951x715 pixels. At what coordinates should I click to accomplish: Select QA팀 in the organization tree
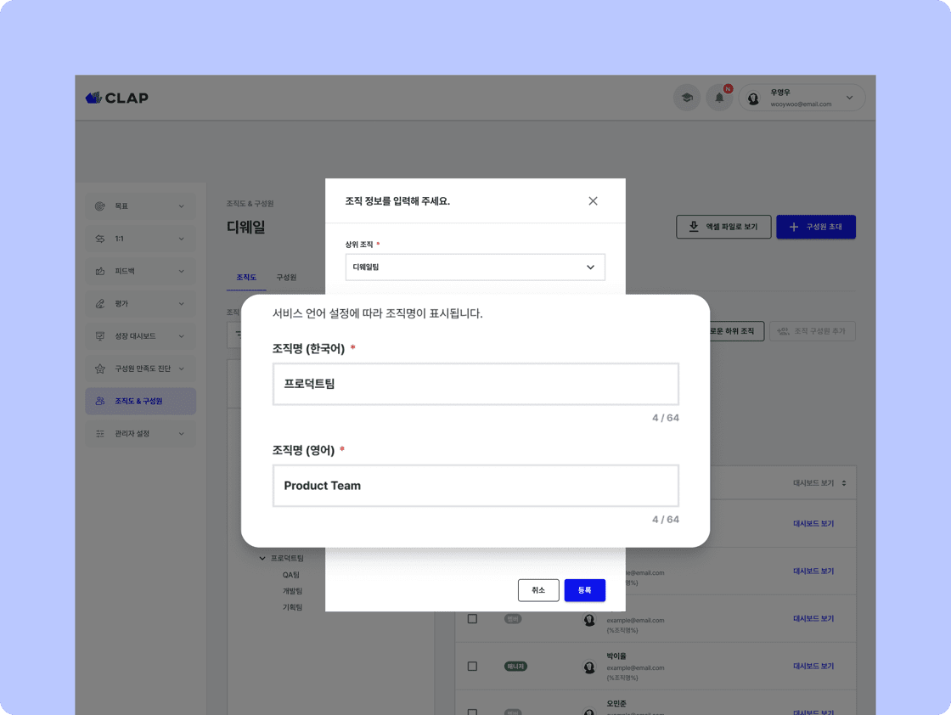291,575
